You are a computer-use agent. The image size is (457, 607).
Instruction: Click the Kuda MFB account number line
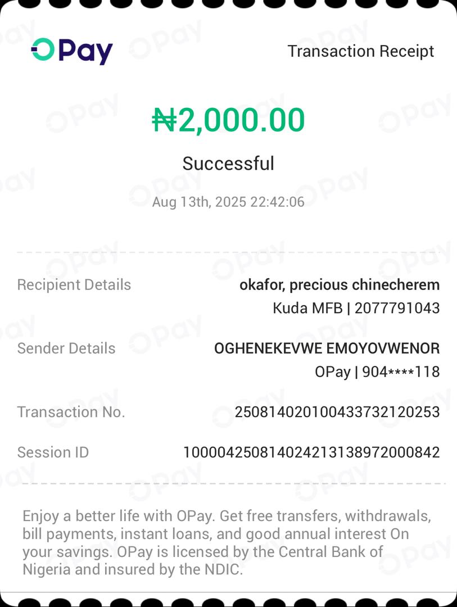pyautogui.click(x=356, y=308)
